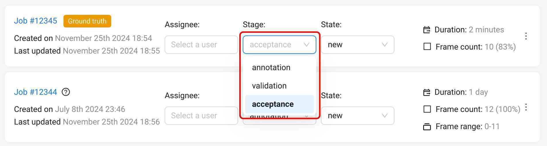The height and width of the screenshot is (146, 547).
Task: Open the Job #12345 link
Action: pyautogui.click(x=35, y=21)
